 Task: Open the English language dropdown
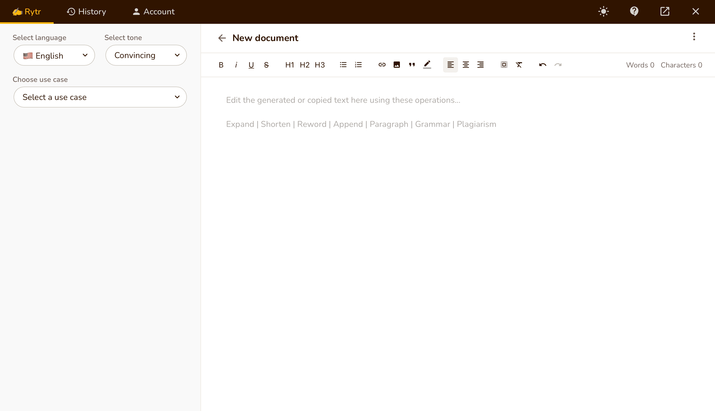click(54, 55)
